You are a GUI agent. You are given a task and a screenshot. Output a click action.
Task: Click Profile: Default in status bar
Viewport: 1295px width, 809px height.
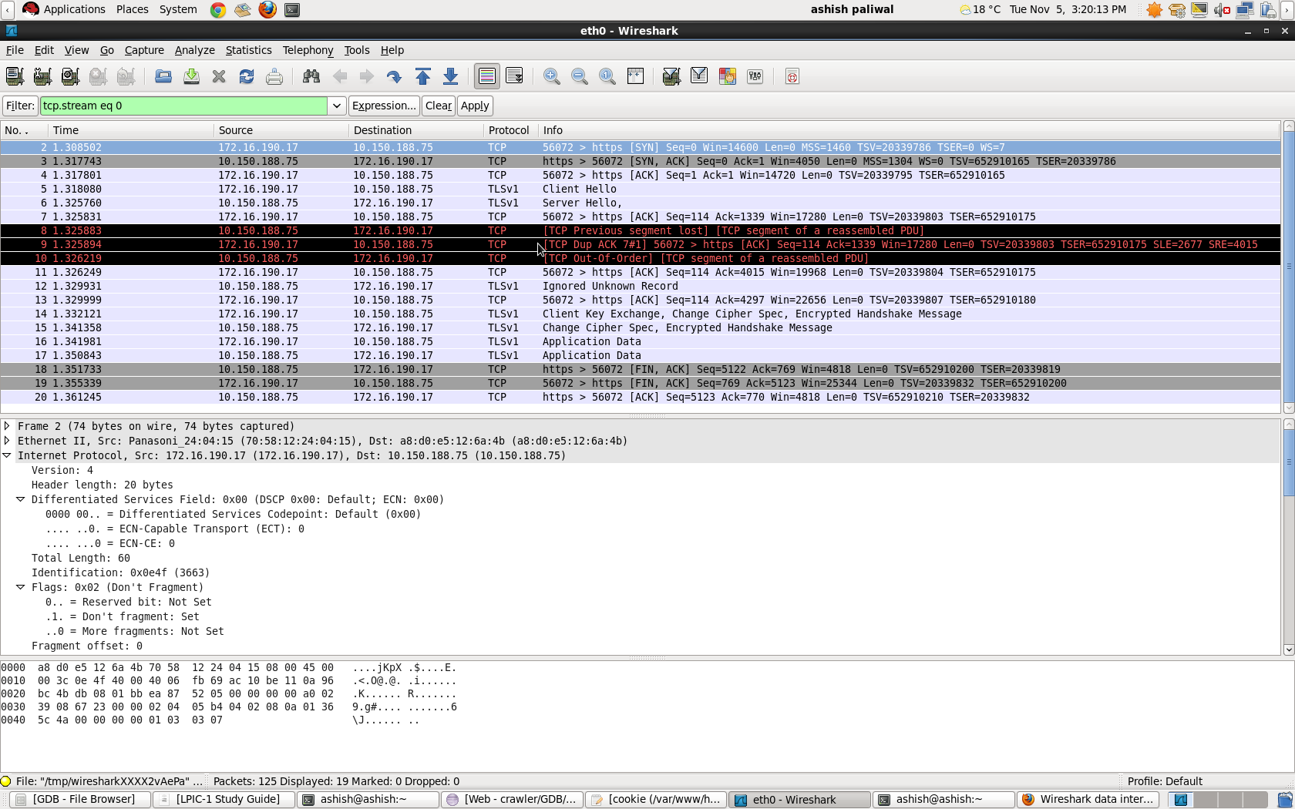[x=1165, y=781]
